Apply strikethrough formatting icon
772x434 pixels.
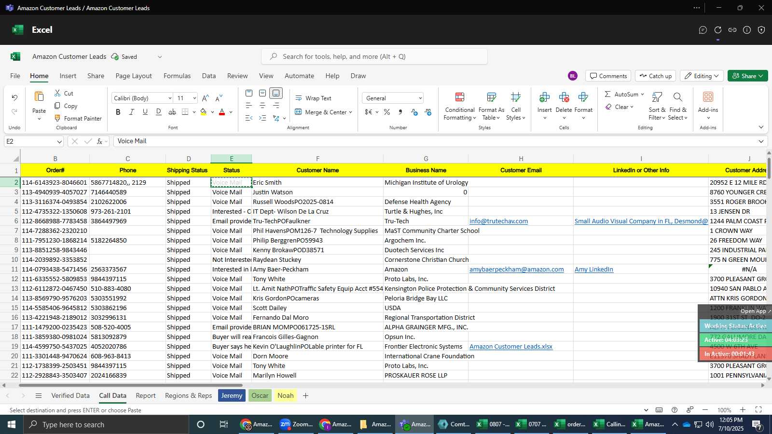pyautogui.click(x=172, y=112)
